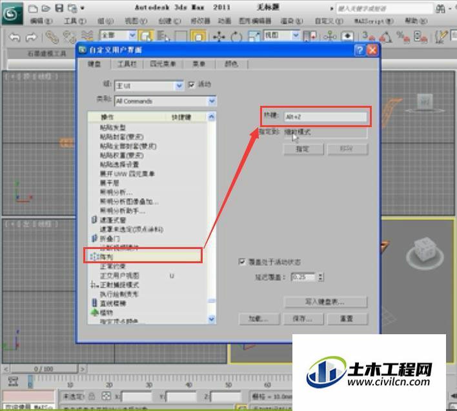Click the New Scene icon in title bar

click(33, 8)
